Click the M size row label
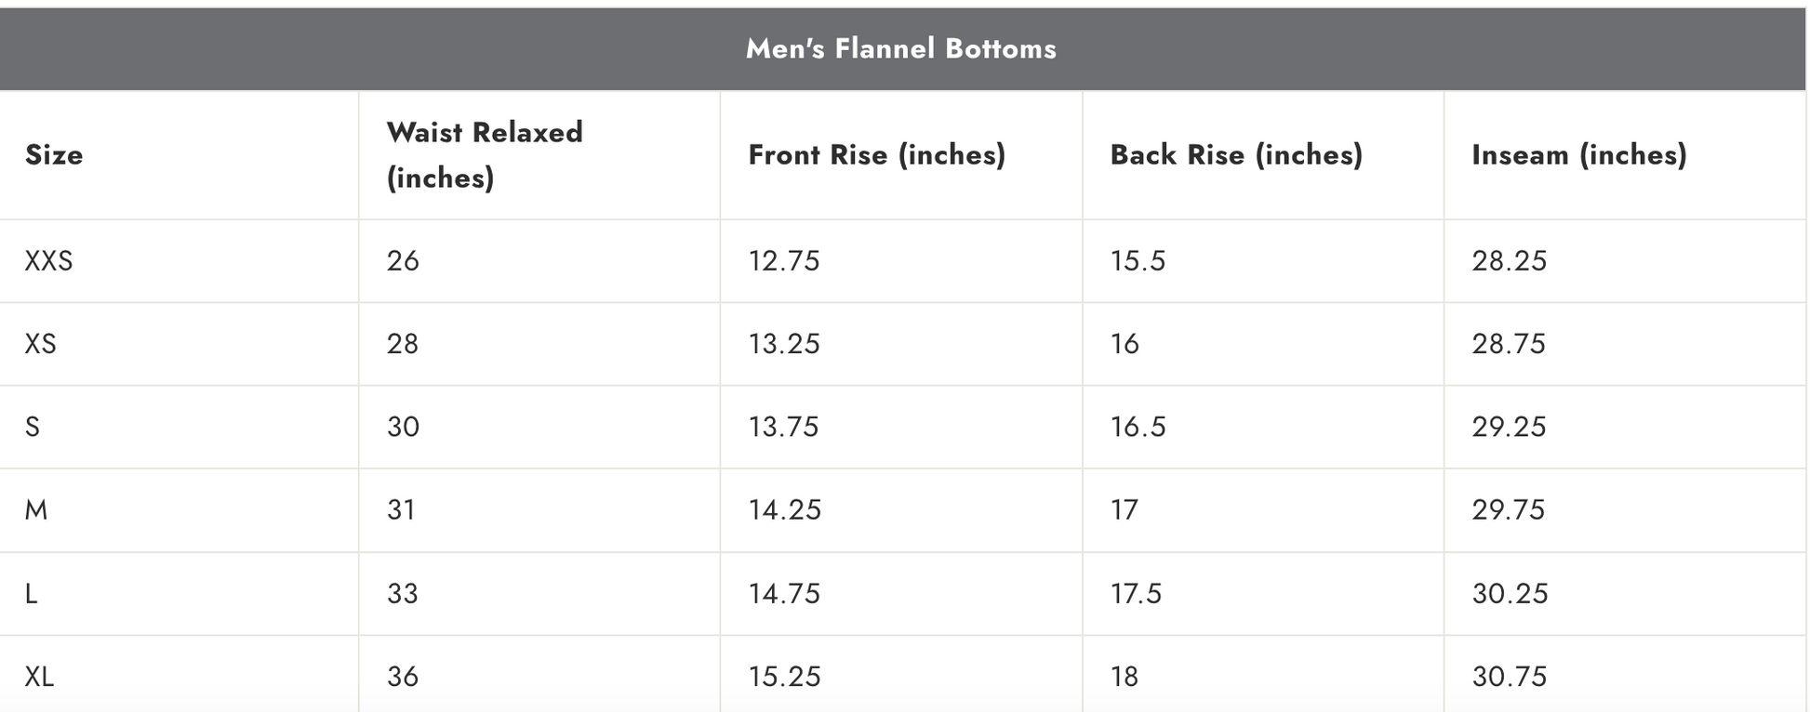The image size is (1810, 712). [x=36, y=510]
